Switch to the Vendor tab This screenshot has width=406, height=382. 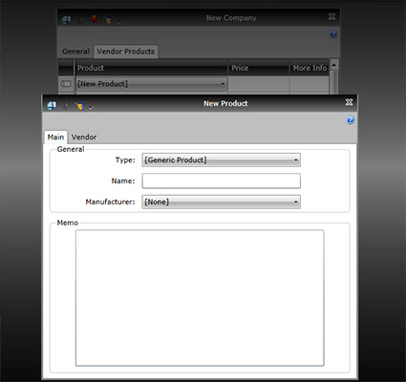coord(84,138)
